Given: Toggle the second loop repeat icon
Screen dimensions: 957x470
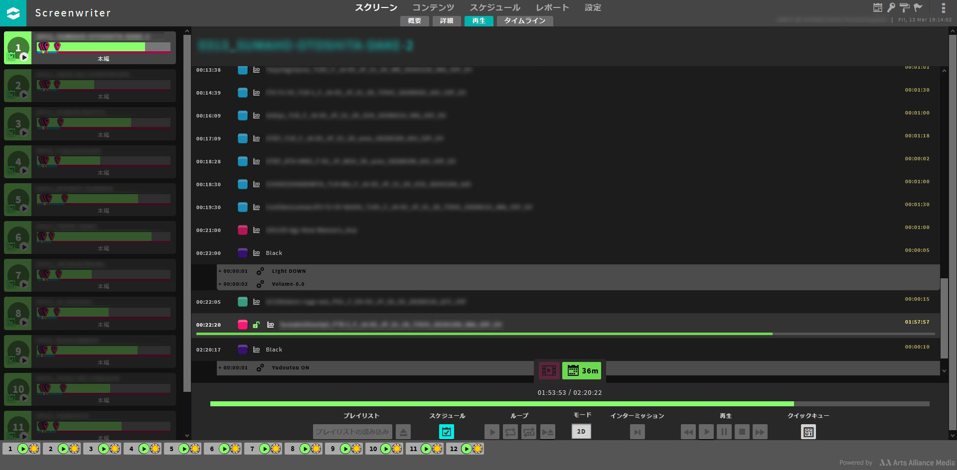Looking at the screenshot, I should pyautogui.click(x=529, y=432).
